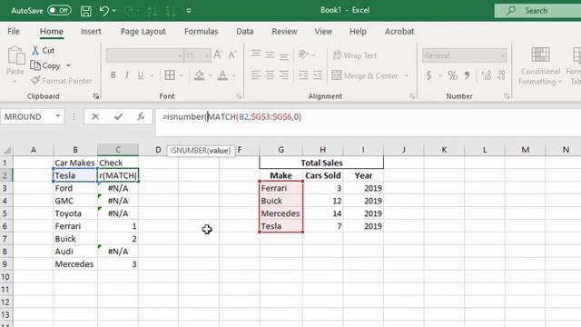
Task: Open the Alignment dialog launcher
Action: pos(412,96)
